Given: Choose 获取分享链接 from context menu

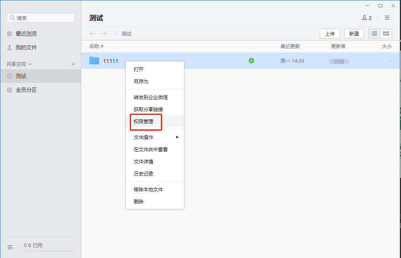Looking at the screenshot, I should click(x=155, y=109).
